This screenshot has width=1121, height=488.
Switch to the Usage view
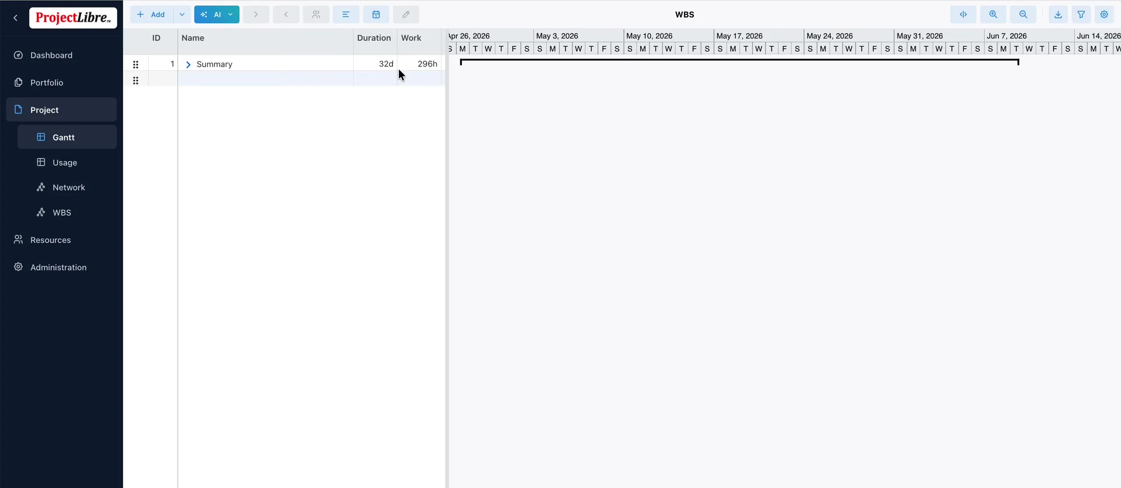67,163
